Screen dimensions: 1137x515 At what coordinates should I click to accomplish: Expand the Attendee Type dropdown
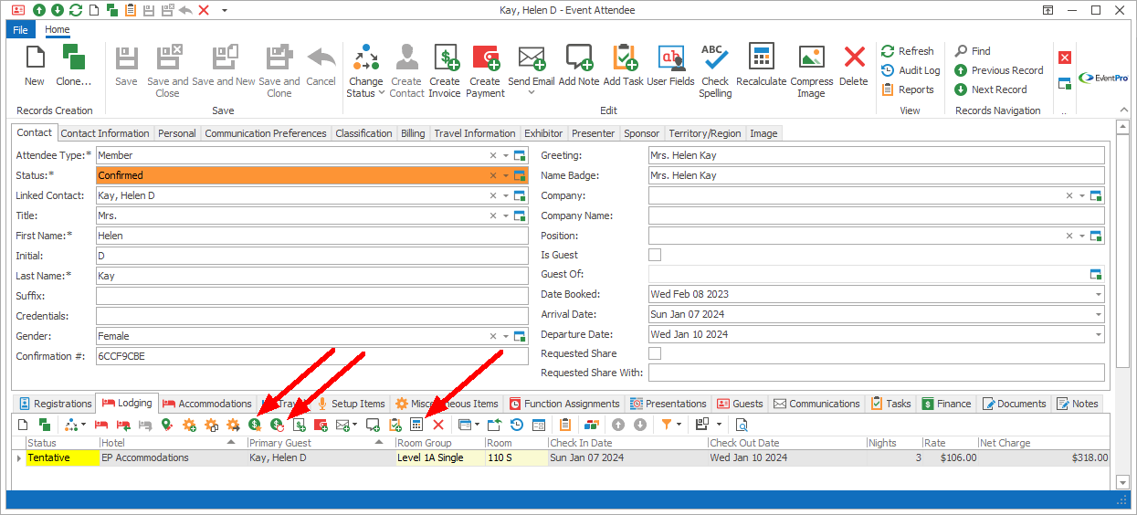pos(506,155)
